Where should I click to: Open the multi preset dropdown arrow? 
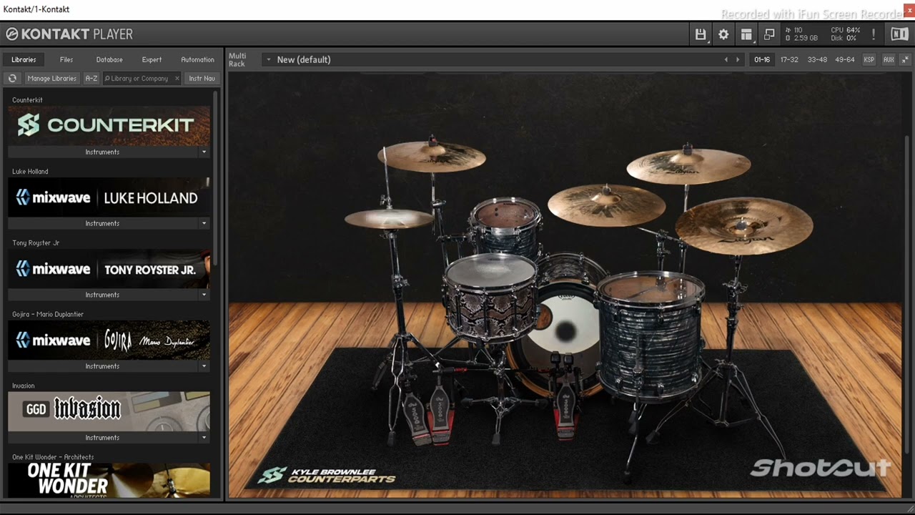pyautogui.click(x=269, y=59)
